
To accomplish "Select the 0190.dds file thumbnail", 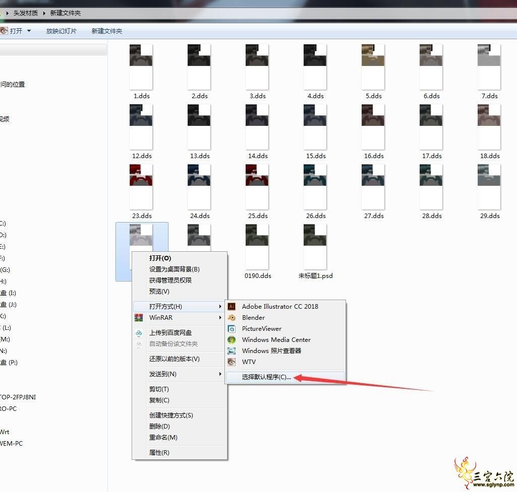I will pyautogui.click(x=257, y=246).
